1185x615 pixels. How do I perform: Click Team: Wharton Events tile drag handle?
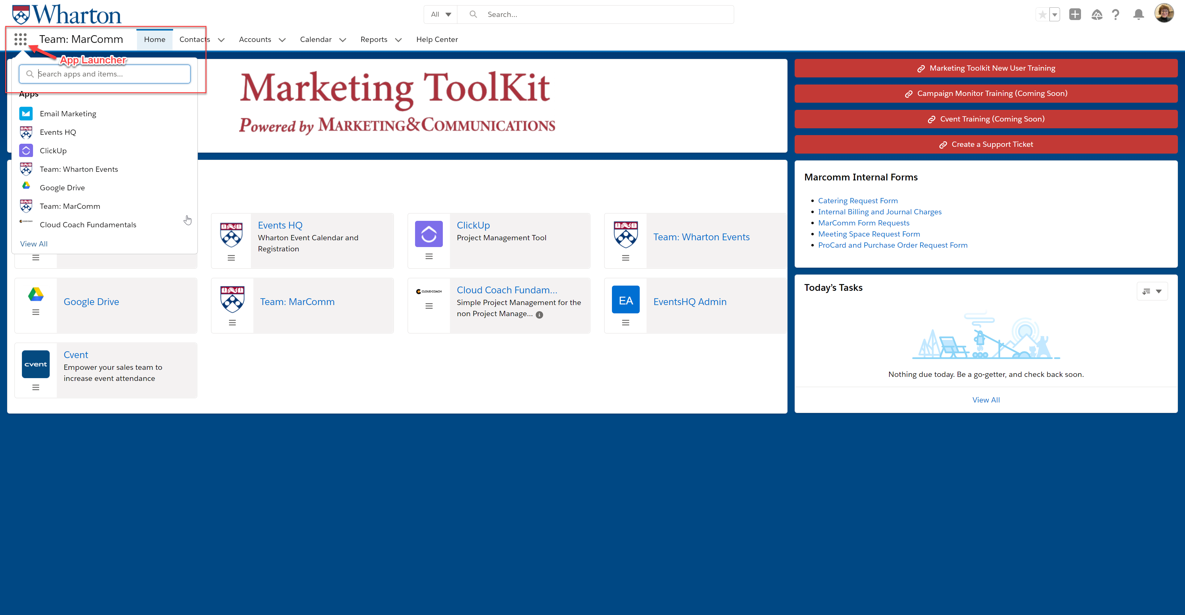[626, 258]
